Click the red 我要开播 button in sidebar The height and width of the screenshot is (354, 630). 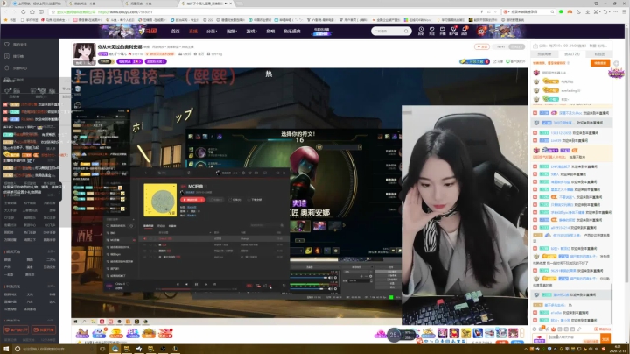point(44,329)
